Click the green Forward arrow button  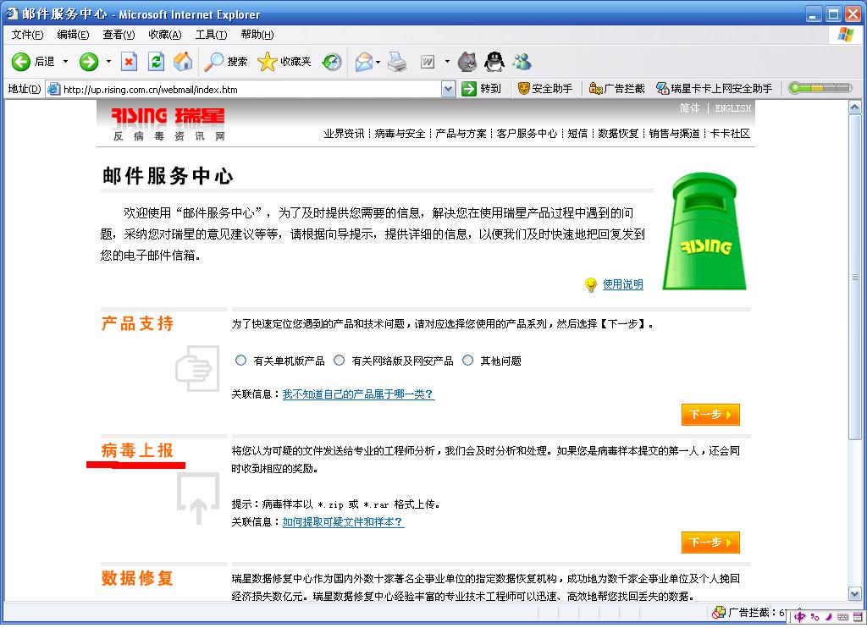[88, 62]
